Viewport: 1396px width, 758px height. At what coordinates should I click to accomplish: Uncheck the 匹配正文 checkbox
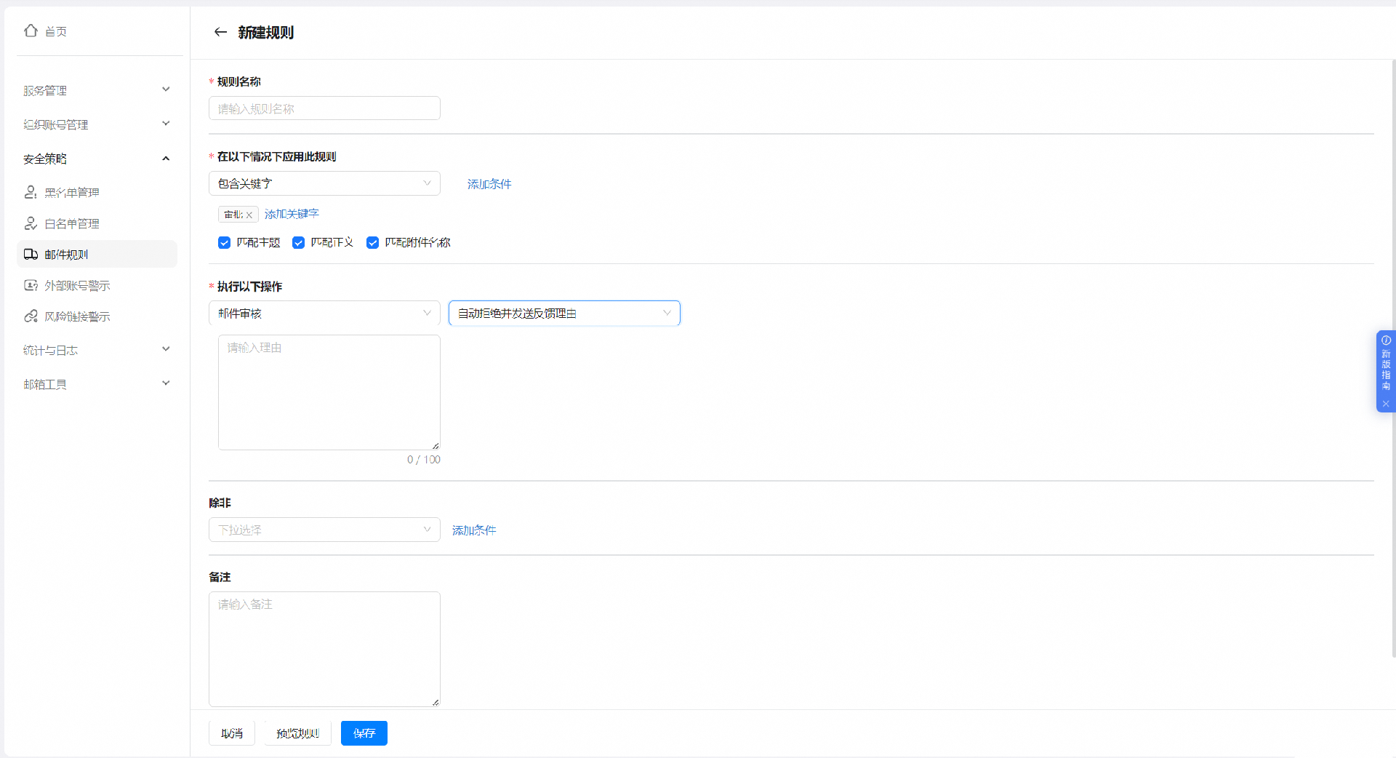coord(298,242)
